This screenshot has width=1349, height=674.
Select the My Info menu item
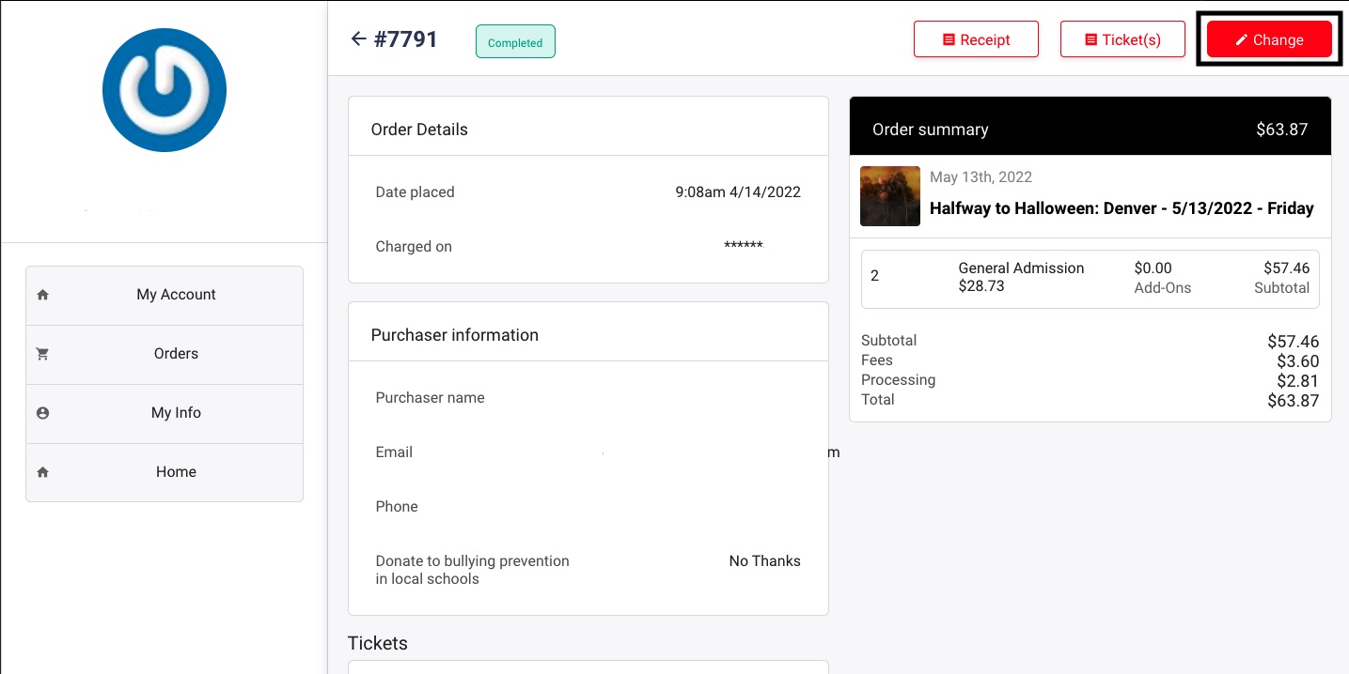(x=176, y=413)
